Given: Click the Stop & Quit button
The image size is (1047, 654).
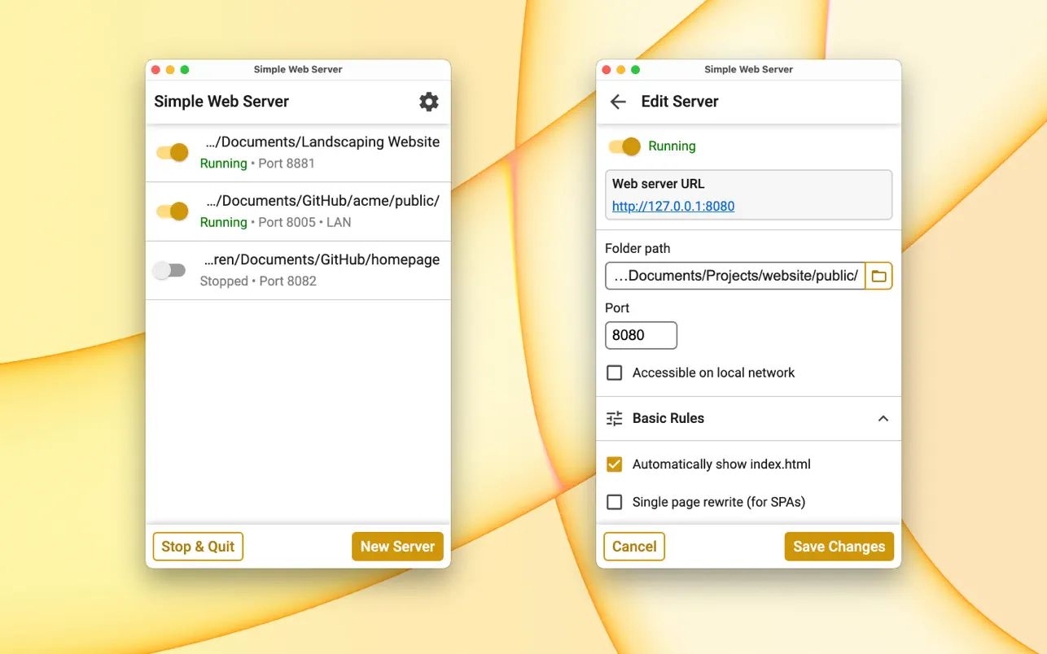Looking at the screenshot, I should (x=197, y=546).
